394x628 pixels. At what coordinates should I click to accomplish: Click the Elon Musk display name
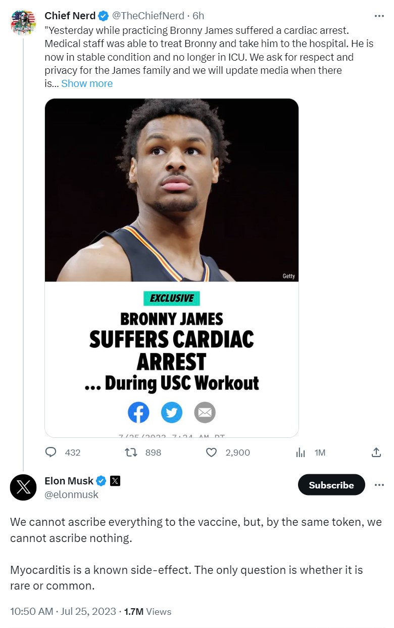(69, 481)
